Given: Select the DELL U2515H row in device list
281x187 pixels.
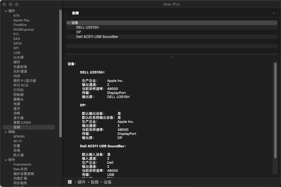Looking at the screenshot, I should 172,27.
